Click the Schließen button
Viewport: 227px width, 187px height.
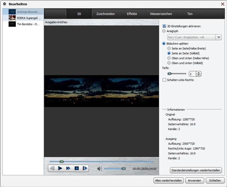coord(215,181)
